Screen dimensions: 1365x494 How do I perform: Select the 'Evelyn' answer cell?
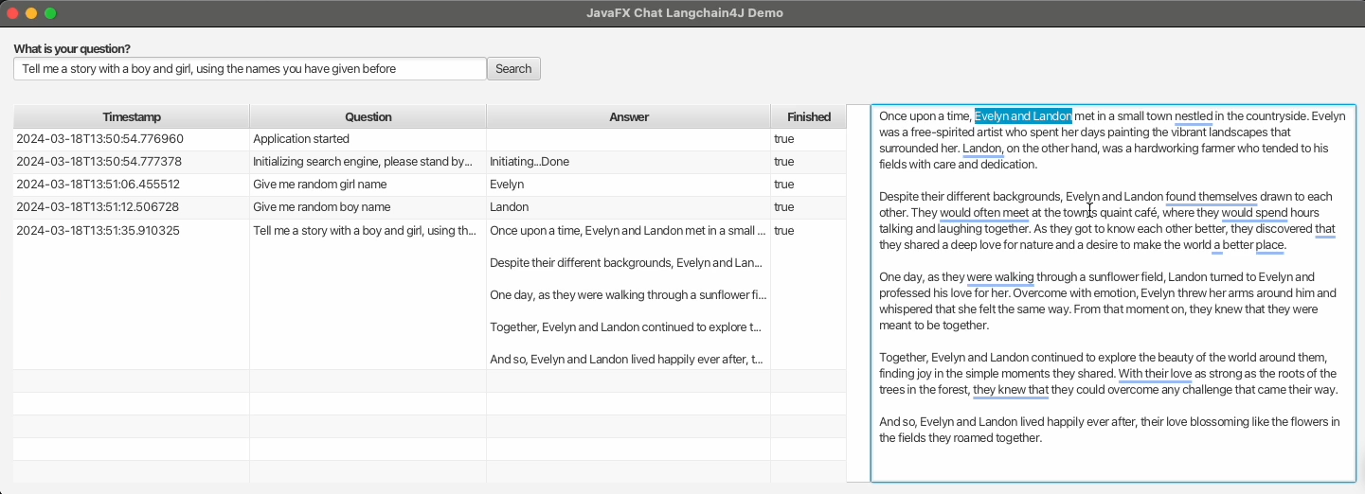coord(629,185)
